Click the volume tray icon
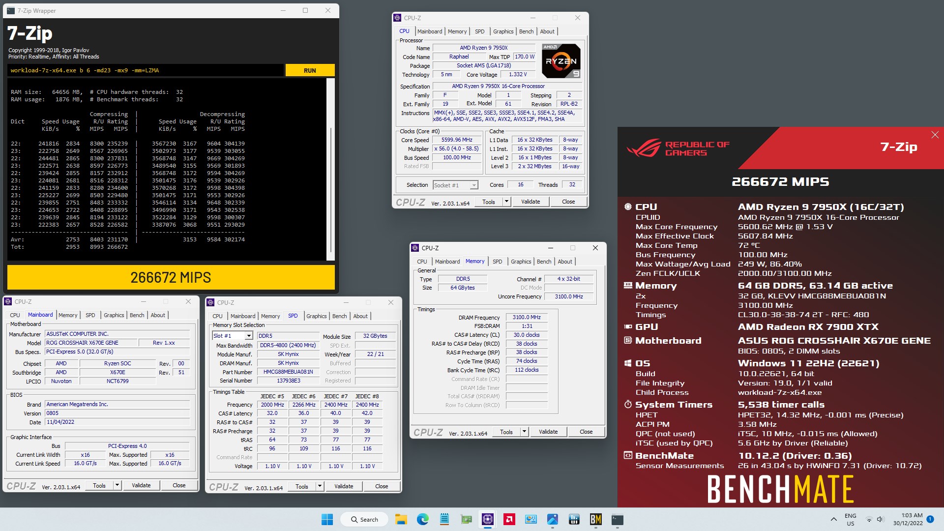 click(880, 519)
